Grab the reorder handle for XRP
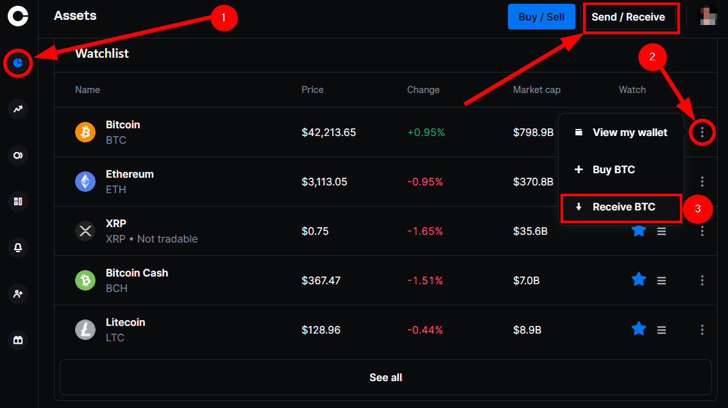 click(661, 231)
